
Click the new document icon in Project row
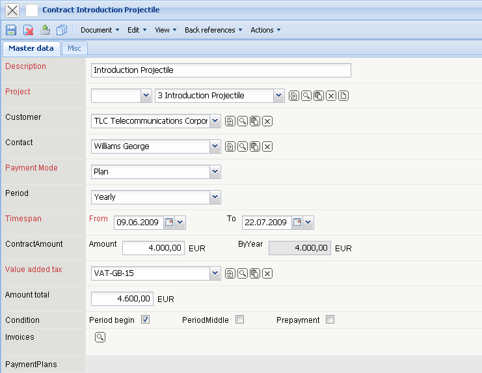click(x=343, y=96)
